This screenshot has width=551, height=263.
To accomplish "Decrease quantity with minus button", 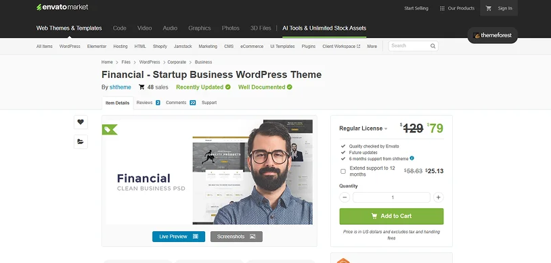I will point(345,197).
